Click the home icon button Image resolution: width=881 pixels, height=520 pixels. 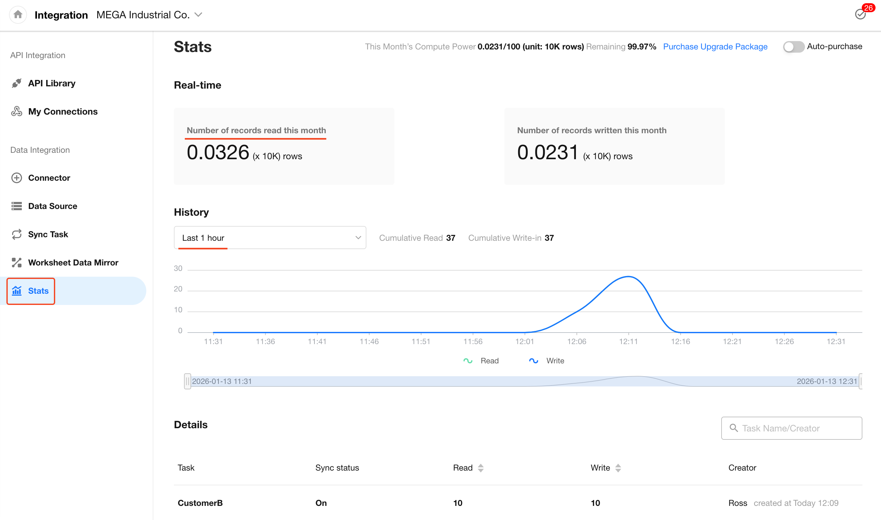tap(18, 15)
